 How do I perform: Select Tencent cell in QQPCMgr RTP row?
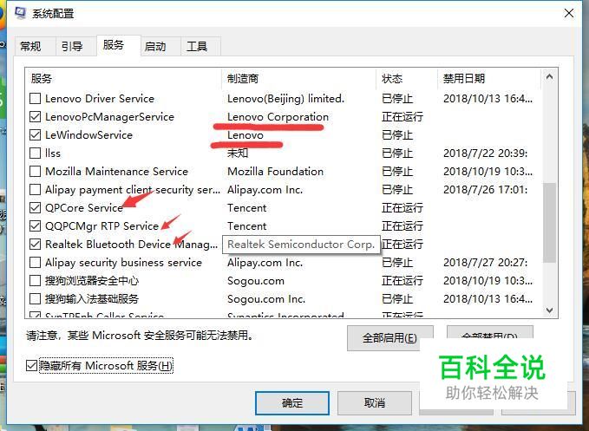coord(247,226)
